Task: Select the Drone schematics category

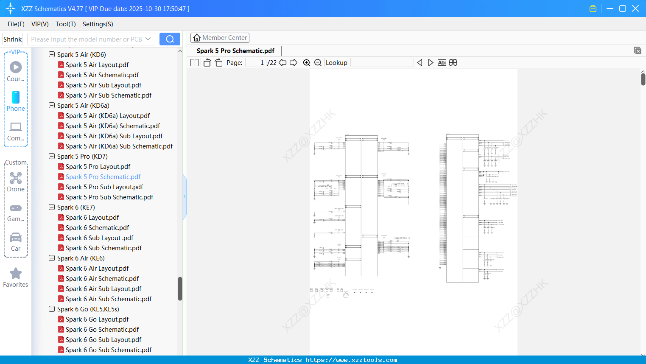Action: tap(15, 181)
